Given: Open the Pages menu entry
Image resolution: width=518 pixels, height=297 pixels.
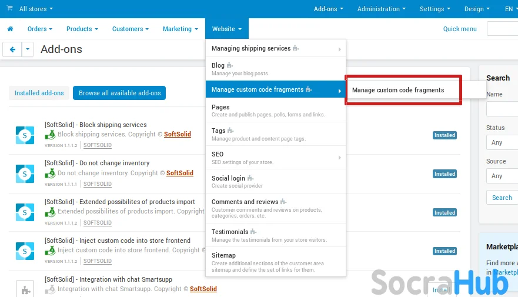Looking at the screenshot, I should click(x=276, y=111).
